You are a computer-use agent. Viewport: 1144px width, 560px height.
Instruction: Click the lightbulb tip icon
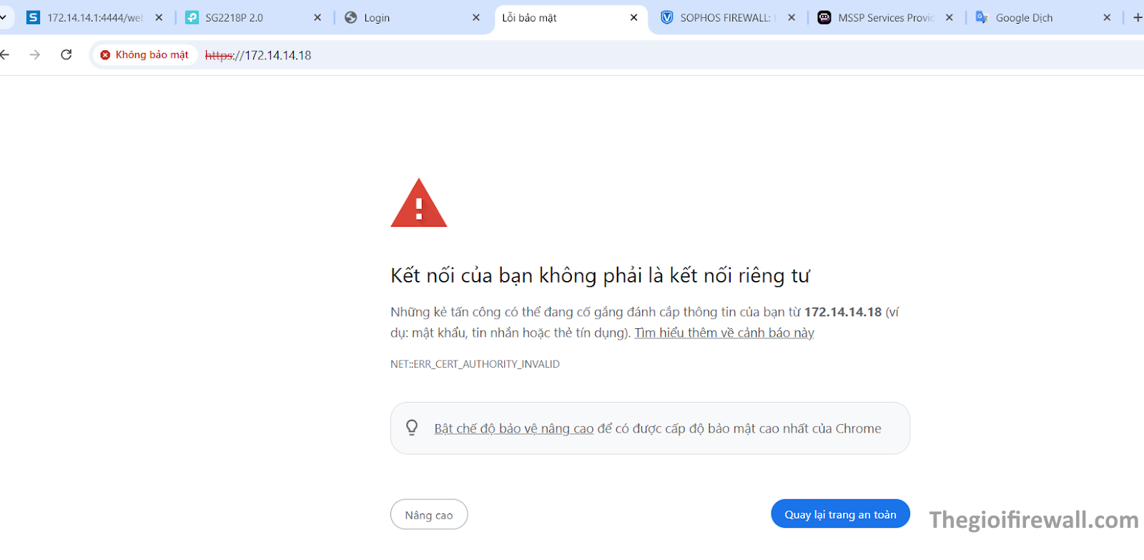412,428
